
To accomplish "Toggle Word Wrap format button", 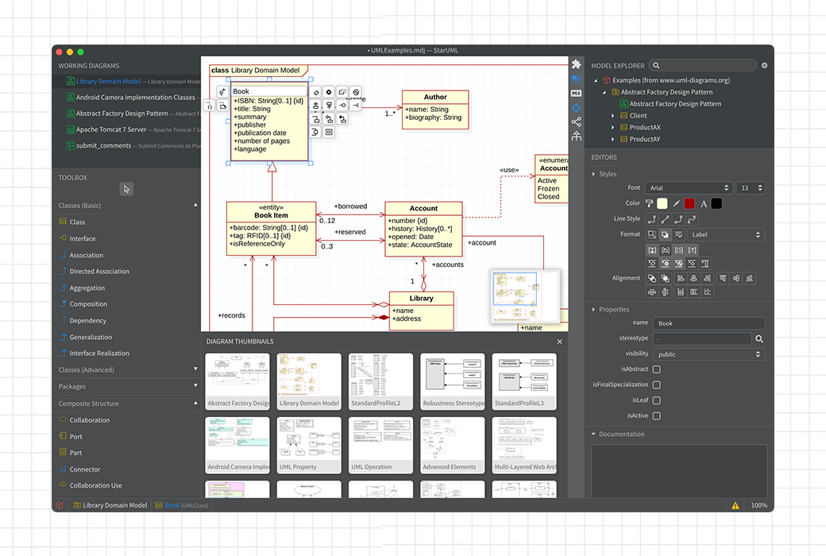I will coord(678,234).
